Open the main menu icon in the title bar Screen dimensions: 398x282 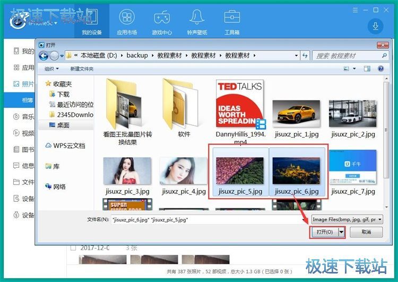pos(356,10)
